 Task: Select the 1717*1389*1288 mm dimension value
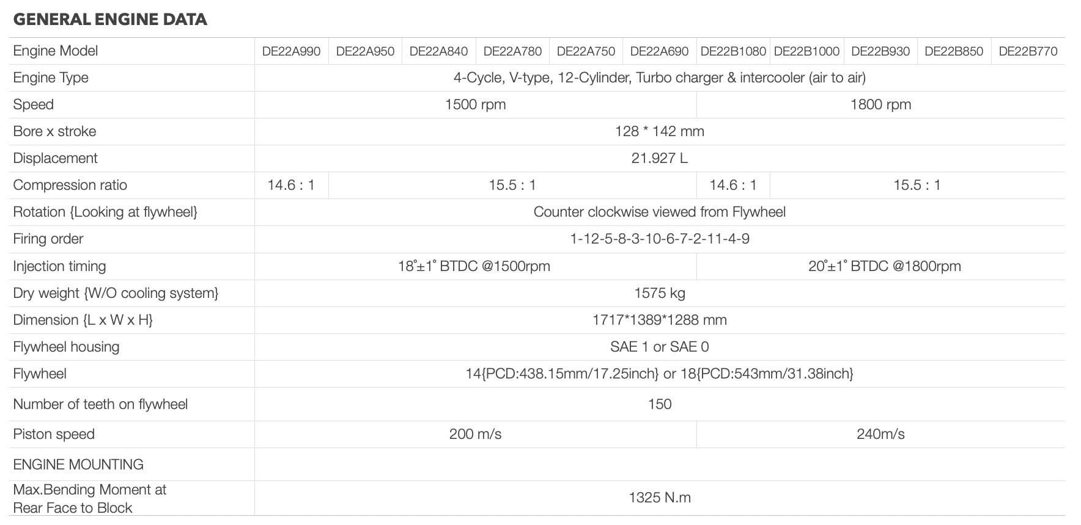(659, 320)
